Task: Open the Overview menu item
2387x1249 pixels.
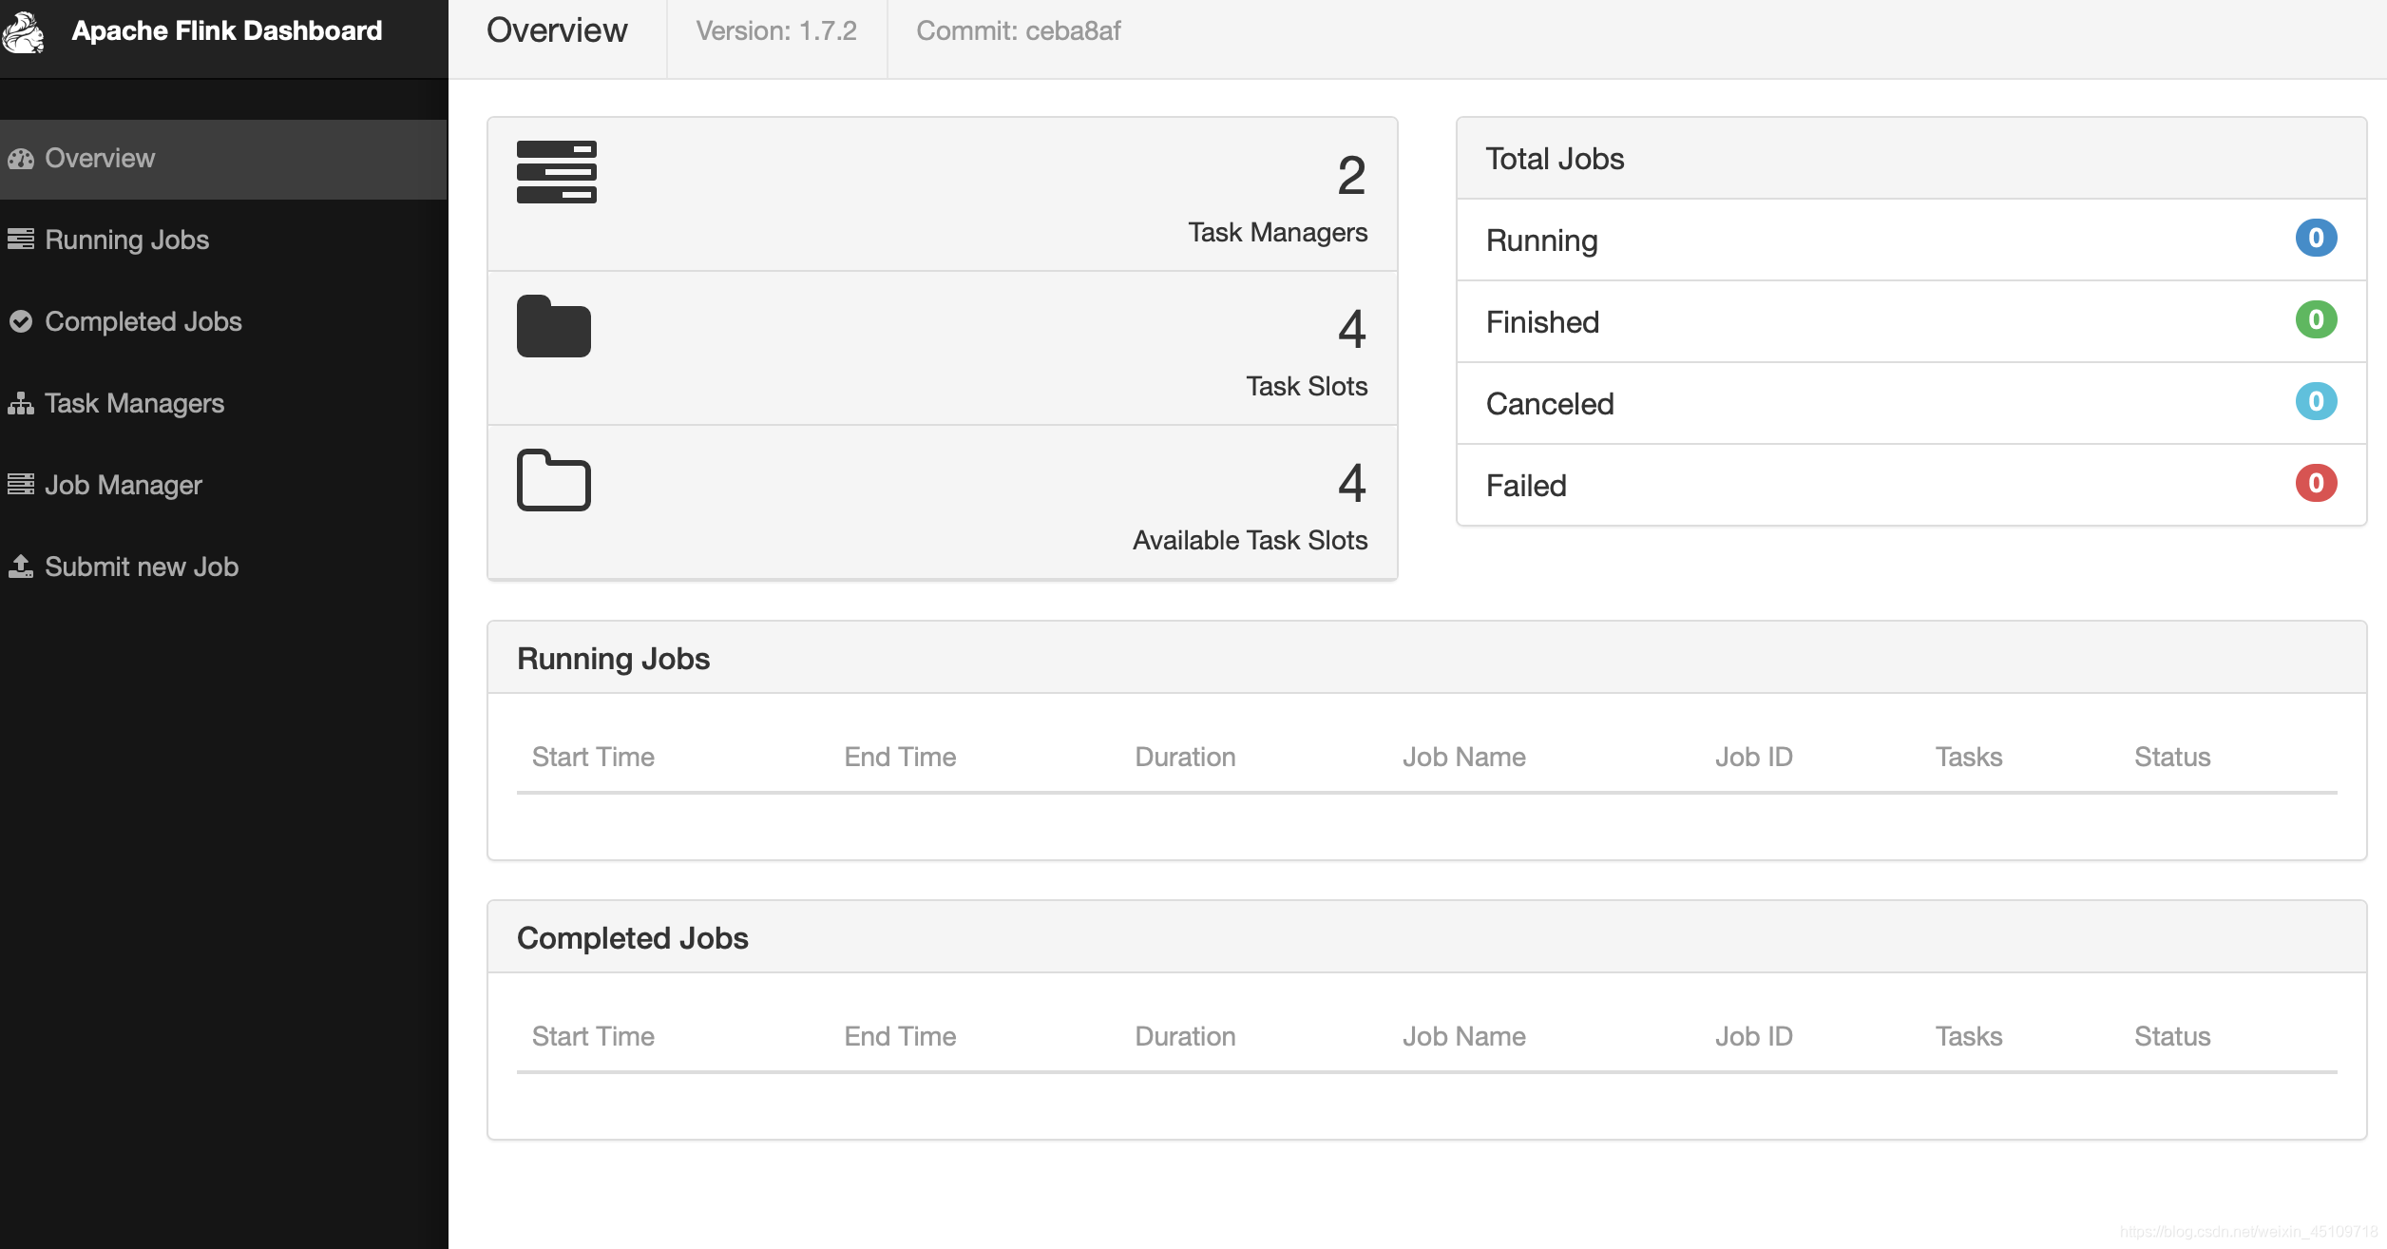Action: click(223, 159)
